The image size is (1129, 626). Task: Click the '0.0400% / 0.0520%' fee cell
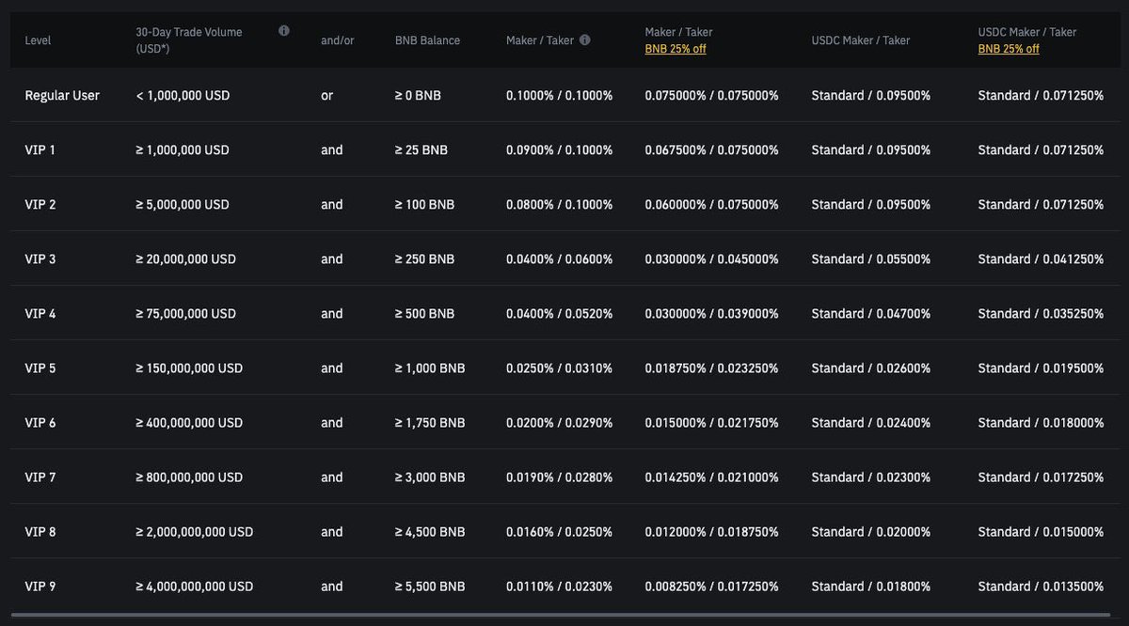tap(560, 313)
